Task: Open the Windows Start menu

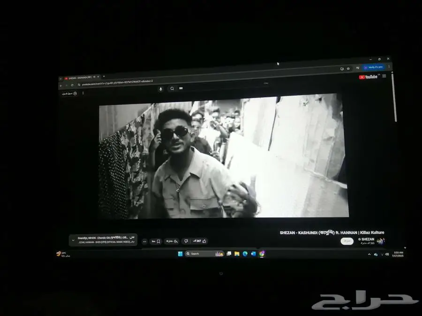Action: pyautogui.click(x=180, y=254)
